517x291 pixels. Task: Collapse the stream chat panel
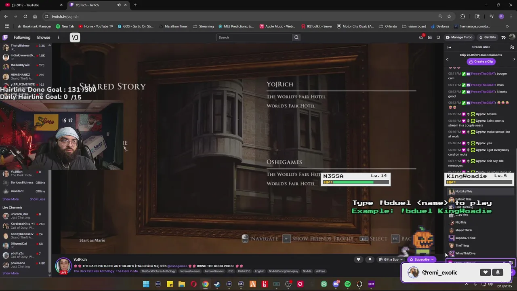click(x=449, y=47)
